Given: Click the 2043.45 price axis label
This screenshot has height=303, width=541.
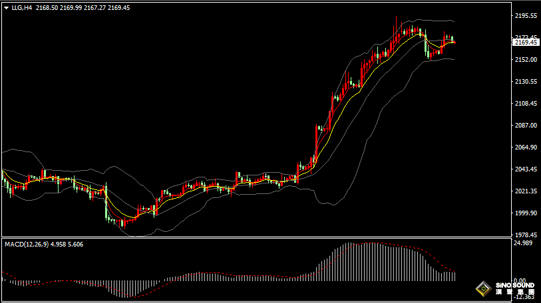Looking at the screenshot, I should [x=526, y=169].
